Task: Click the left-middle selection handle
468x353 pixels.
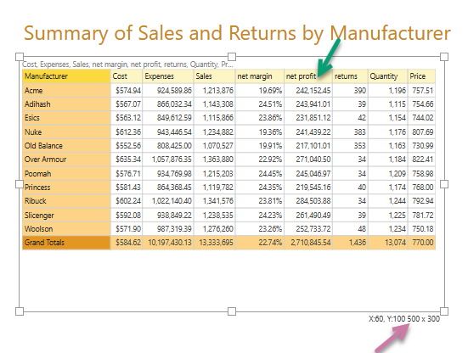Action: (x=20, y=184)
